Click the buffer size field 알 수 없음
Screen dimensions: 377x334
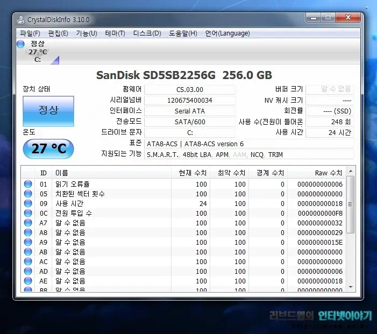tap(330, 89)
